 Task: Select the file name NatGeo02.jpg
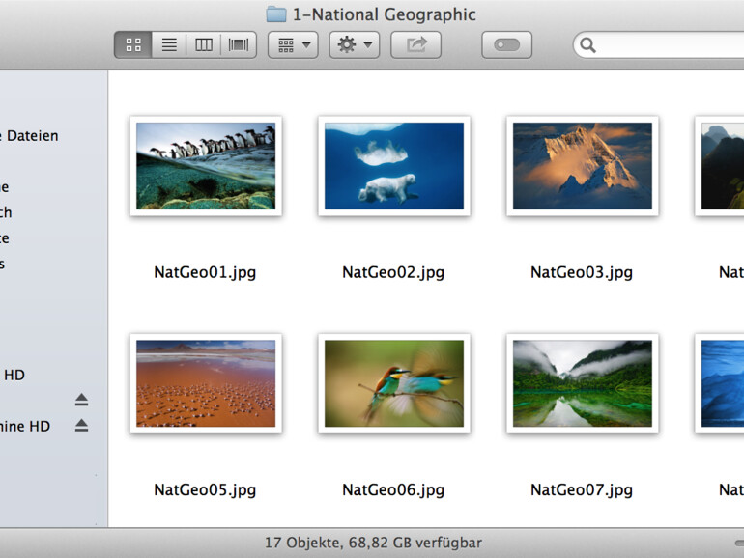[393, 272]
